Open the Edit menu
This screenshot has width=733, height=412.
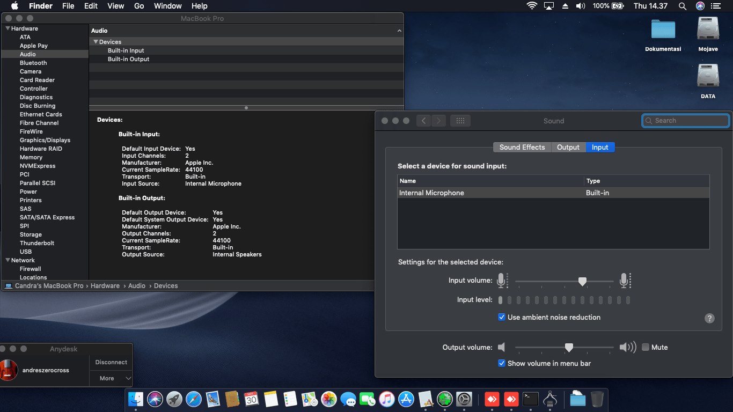pos(91,6)
